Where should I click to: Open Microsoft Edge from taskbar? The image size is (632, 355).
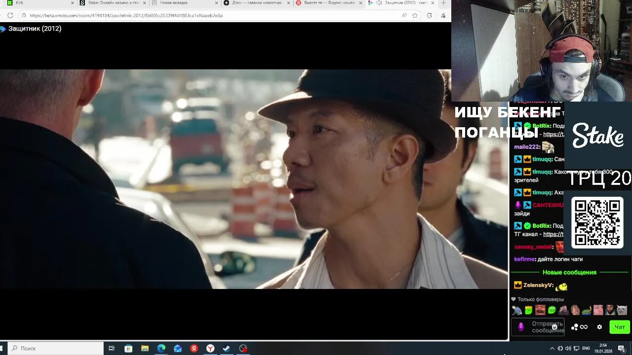[x=161, y=348]
